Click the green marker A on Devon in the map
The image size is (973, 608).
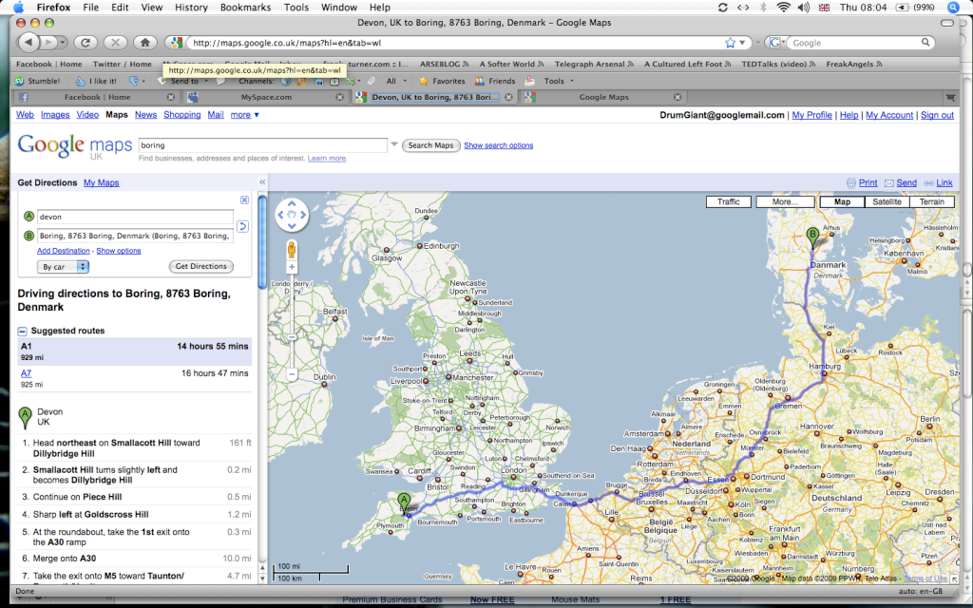(x=404, y=503)
